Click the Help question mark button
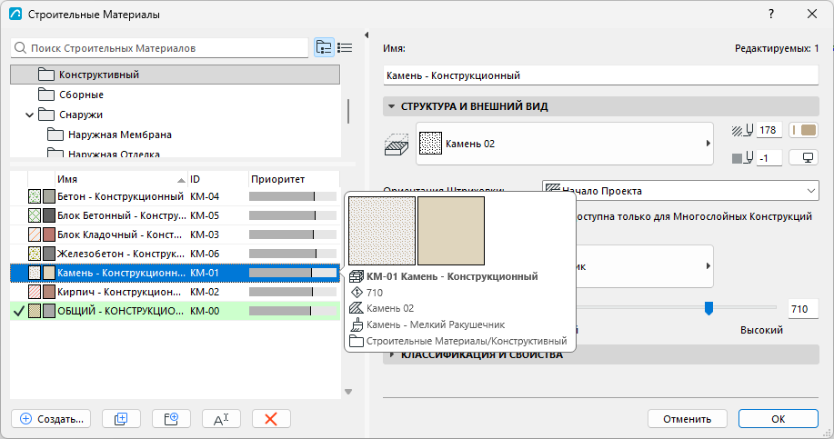This screenshot has height=439, width=834. pyautogui.click(x=771, y=15)
